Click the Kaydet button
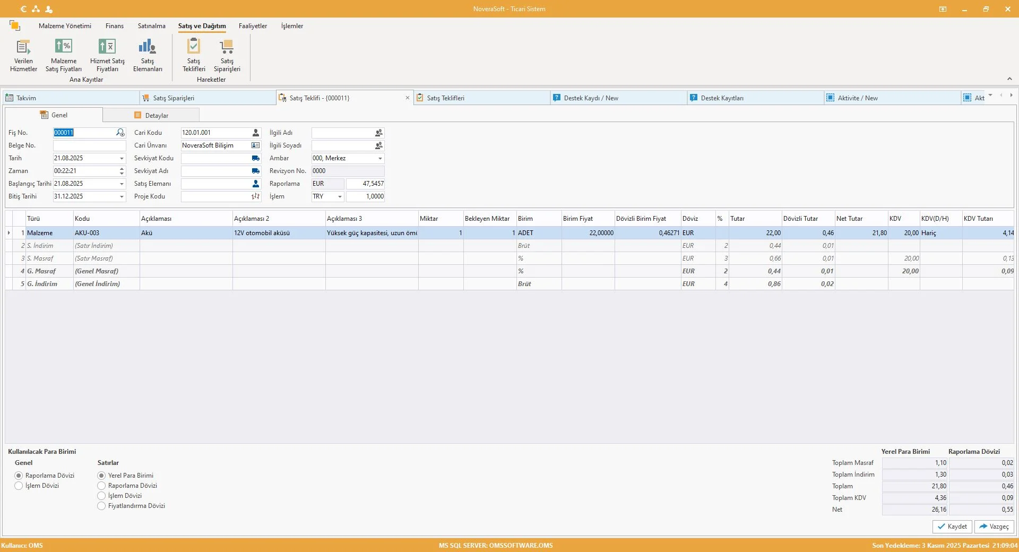The height and width of the screenshot is (552, 1019). click(952, 527)
